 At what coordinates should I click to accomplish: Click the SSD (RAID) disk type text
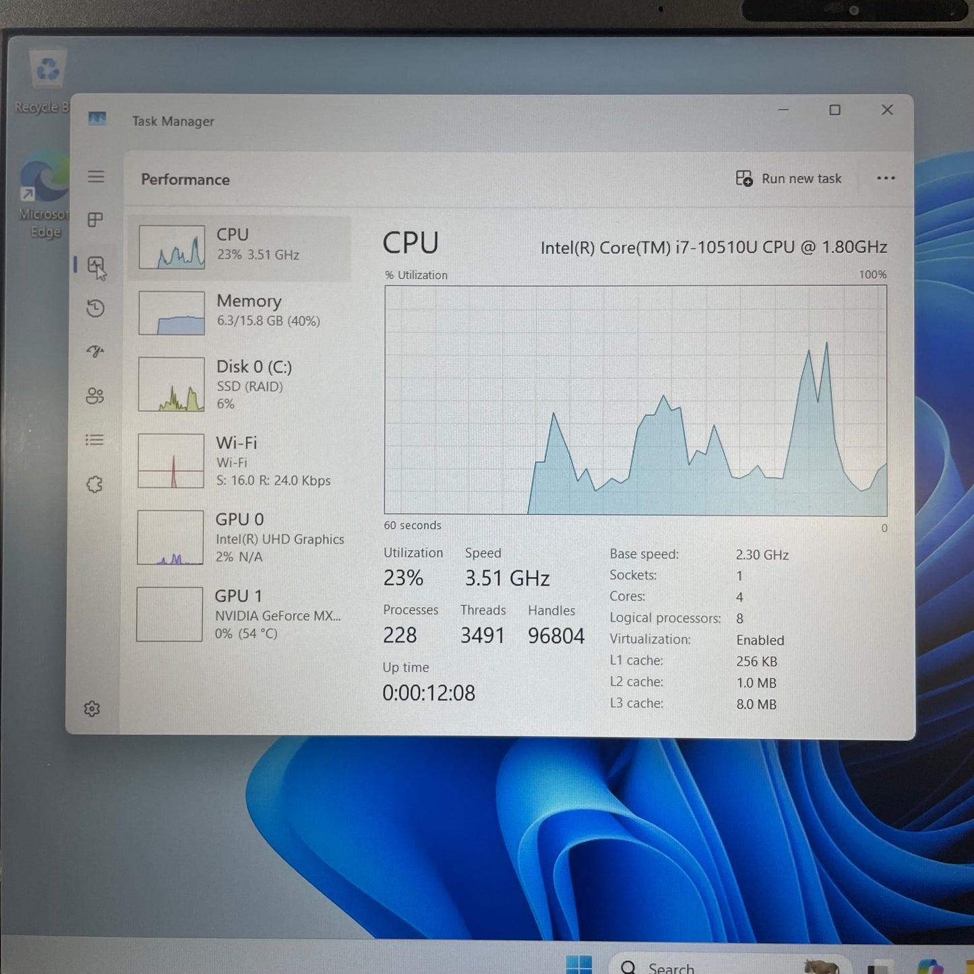click(x=249, y=387)
